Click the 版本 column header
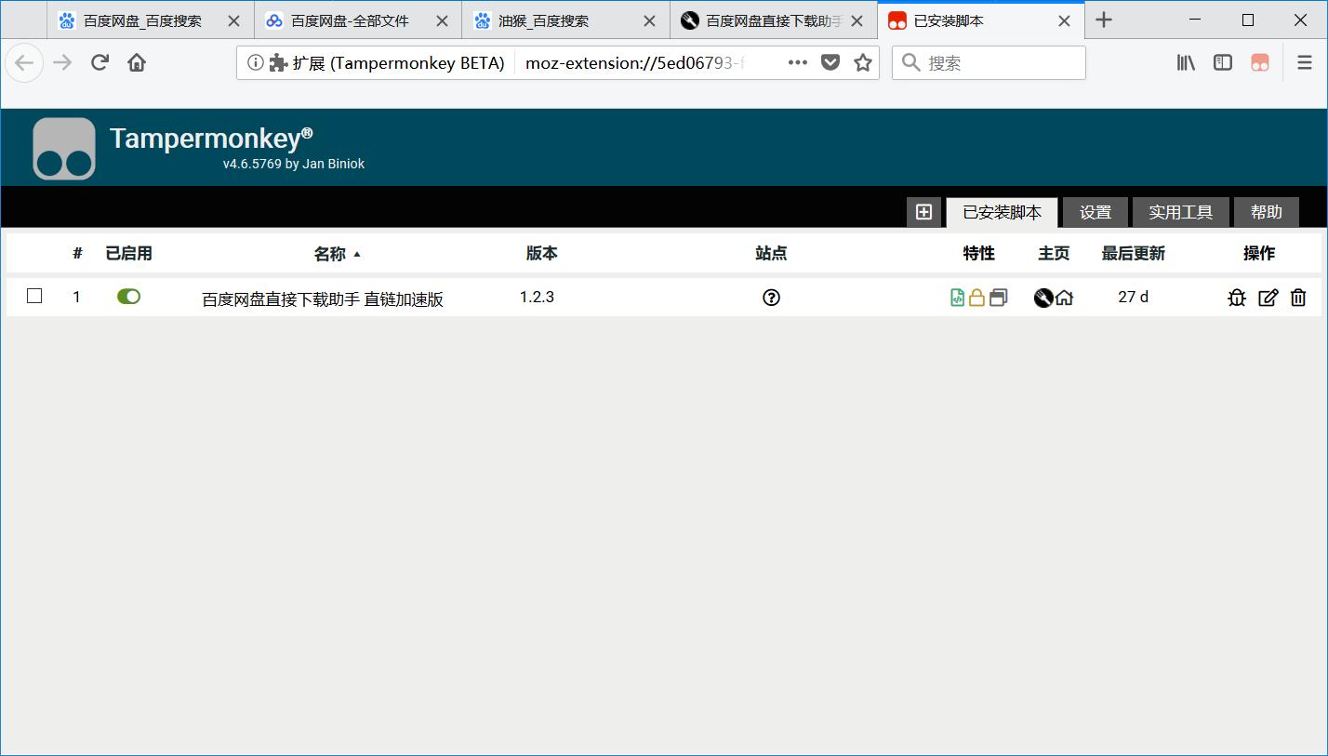The width and height of the screenshot is (1328, 756). click(x=541, y=253)
